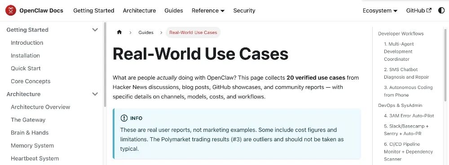Jump to DevOps & SysAdmin section
The width and height of the screenshot is (449, 165).
(x=400, y=106)
